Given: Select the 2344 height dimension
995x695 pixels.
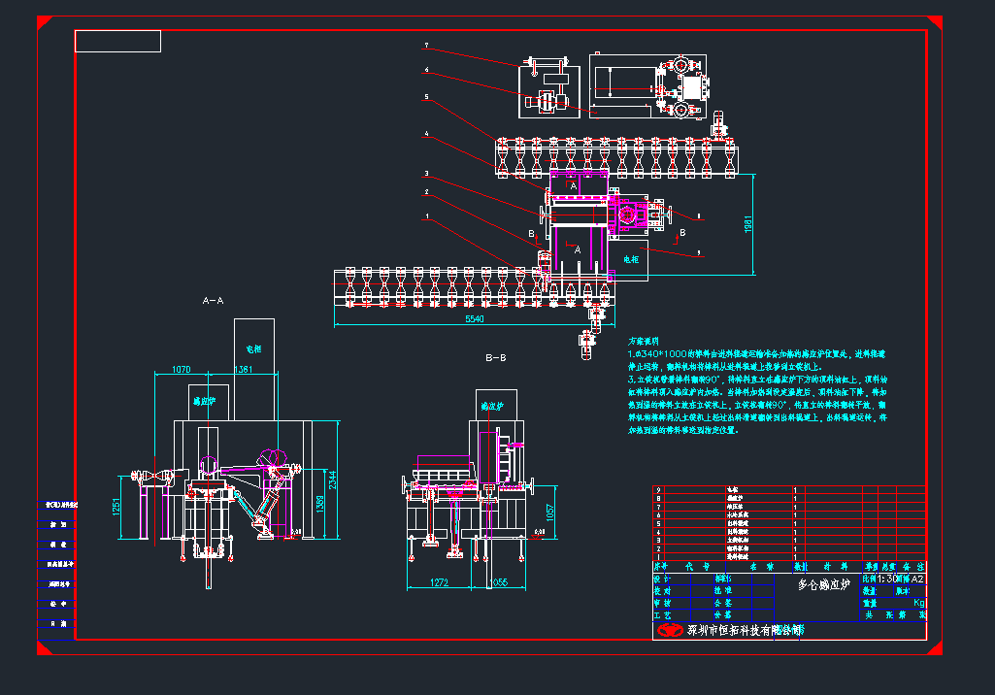Looking at the screenshot, I should [x=333, y=479].
